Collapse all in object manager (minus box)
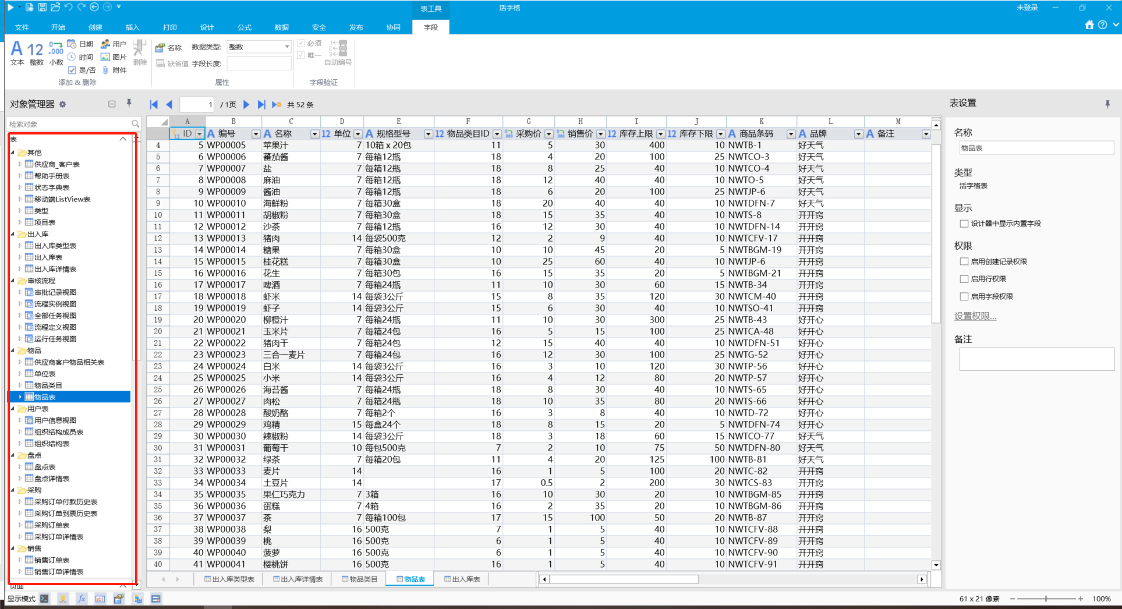 112,104
